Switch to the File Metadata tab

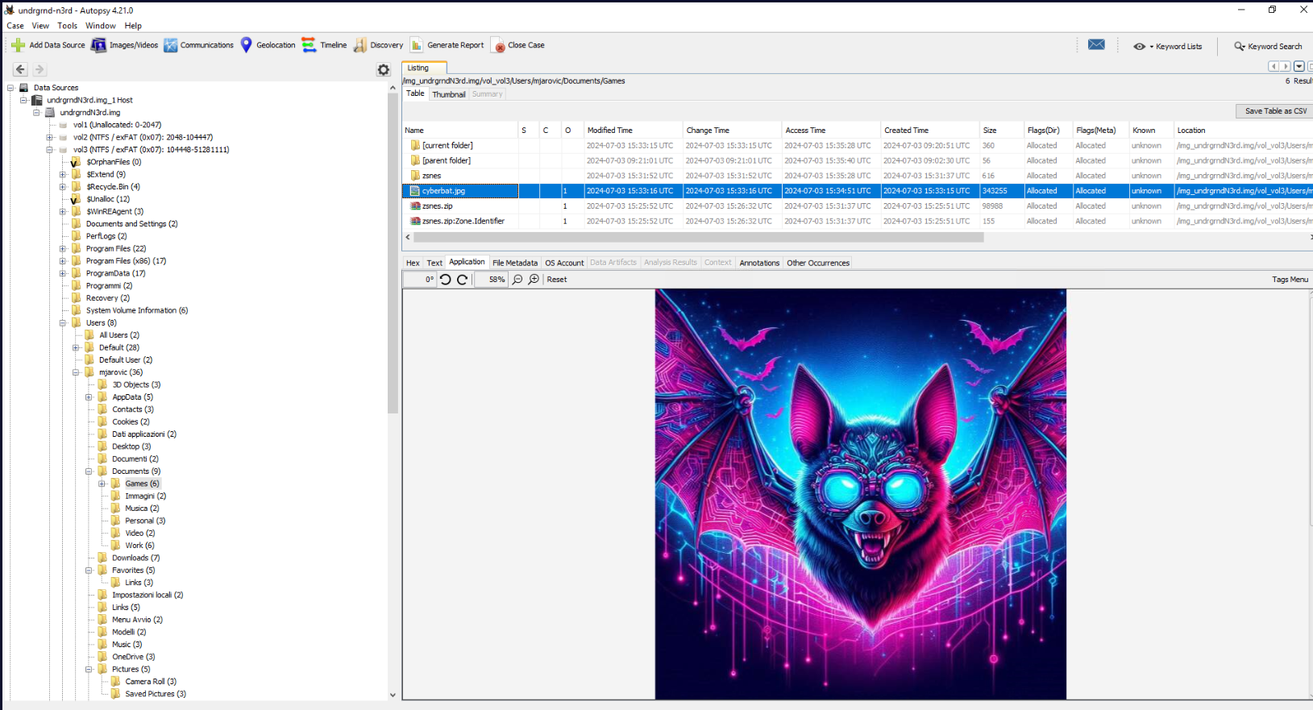tap(515, 263)
